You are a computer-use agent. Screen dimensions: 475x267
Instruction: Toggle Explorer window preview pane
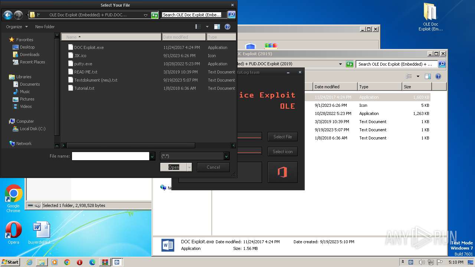coord(428,76)
